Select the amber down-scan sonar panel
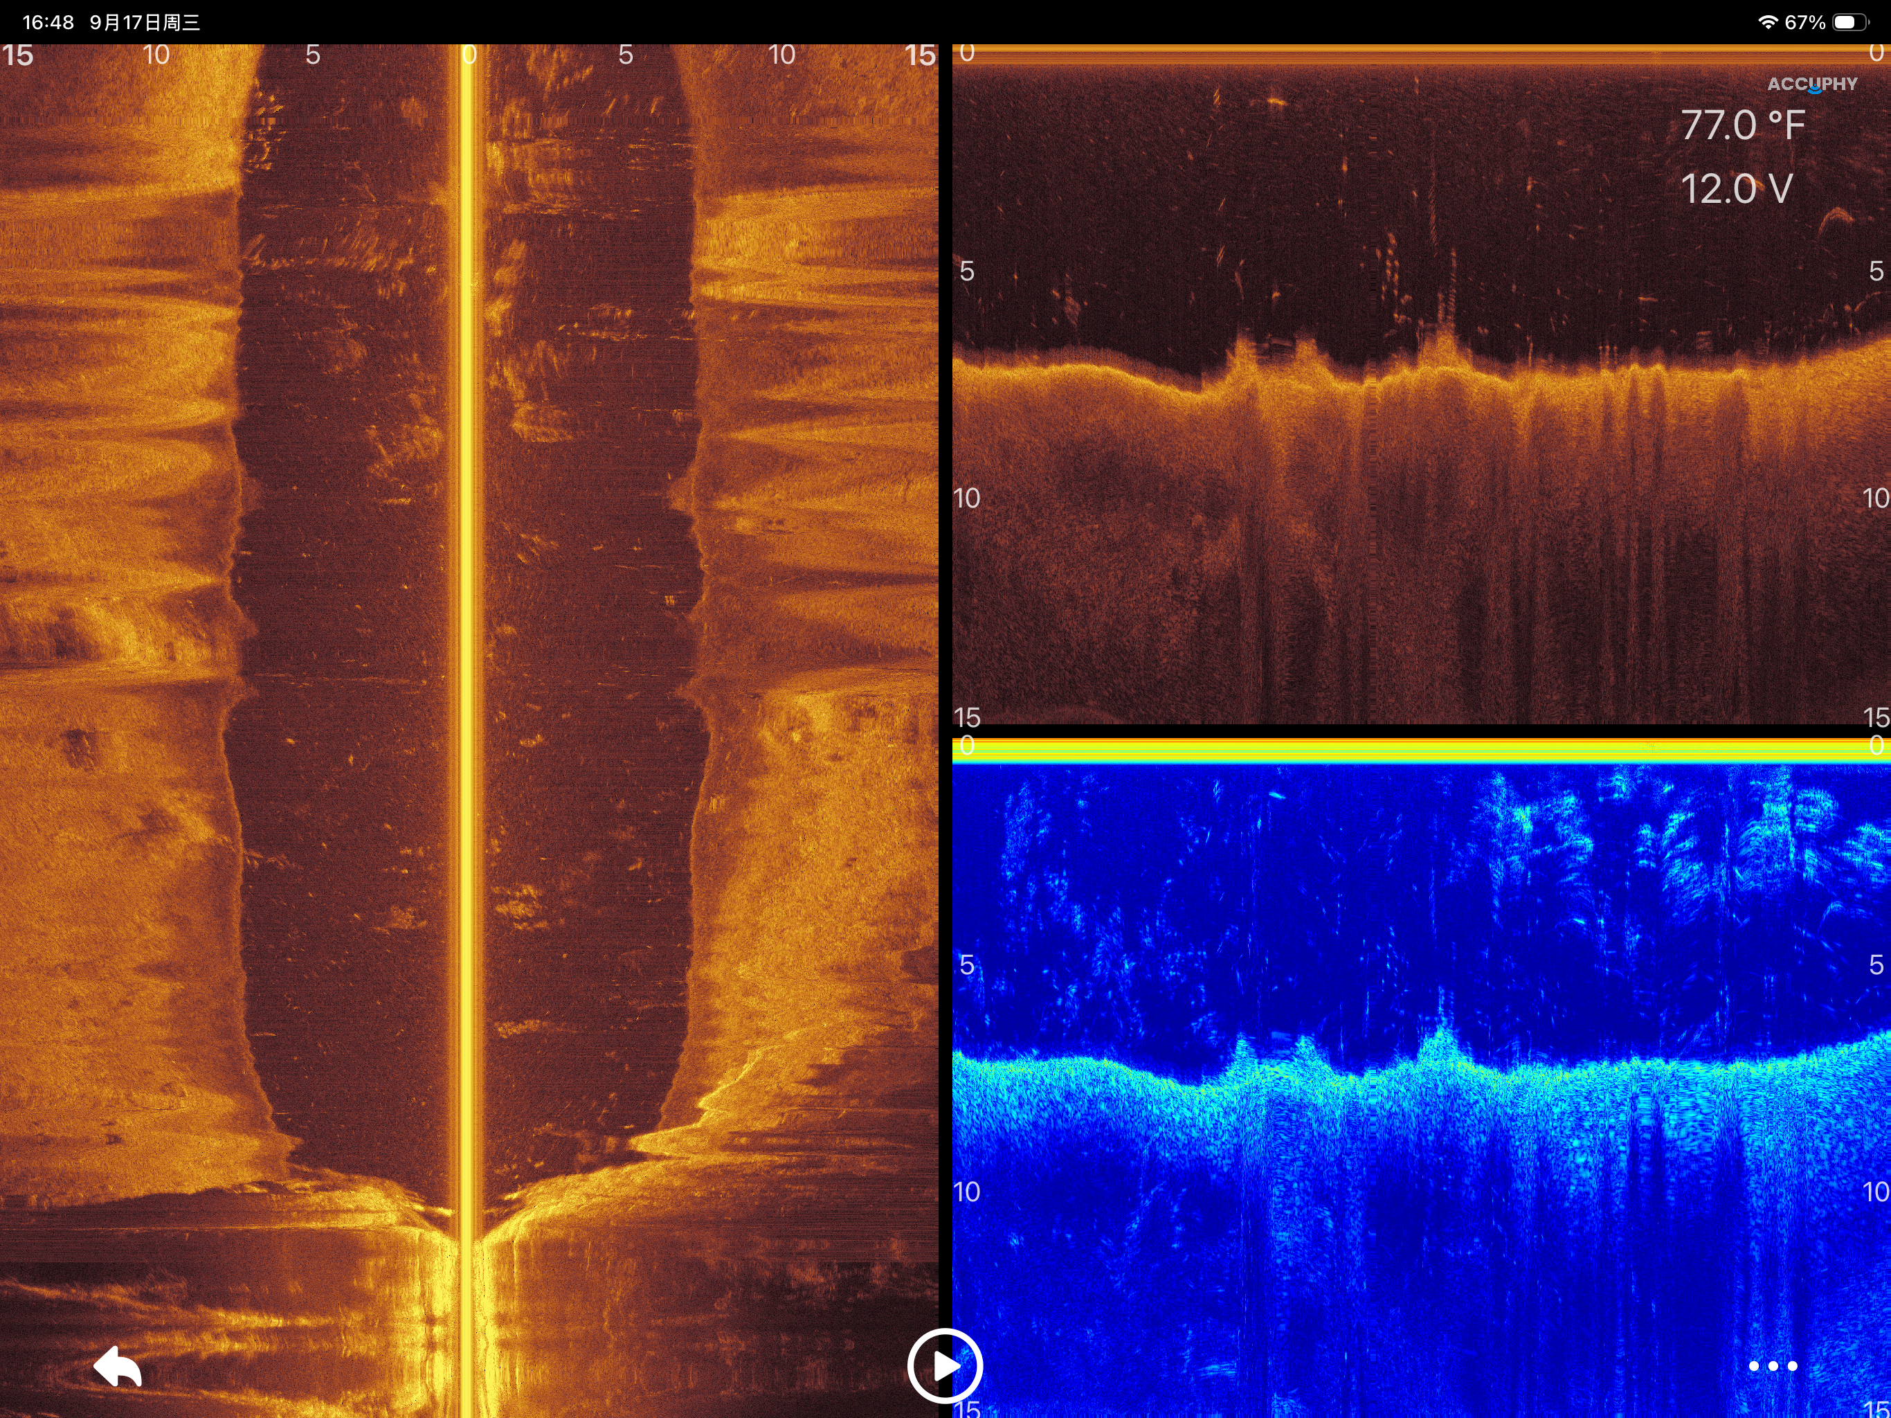 tap(1422, 385)
